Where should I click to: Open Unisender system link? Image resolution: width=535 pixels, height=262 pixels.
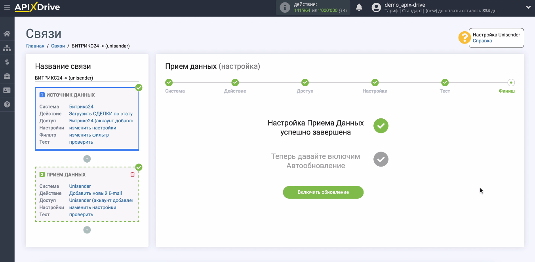click(80, 186)
